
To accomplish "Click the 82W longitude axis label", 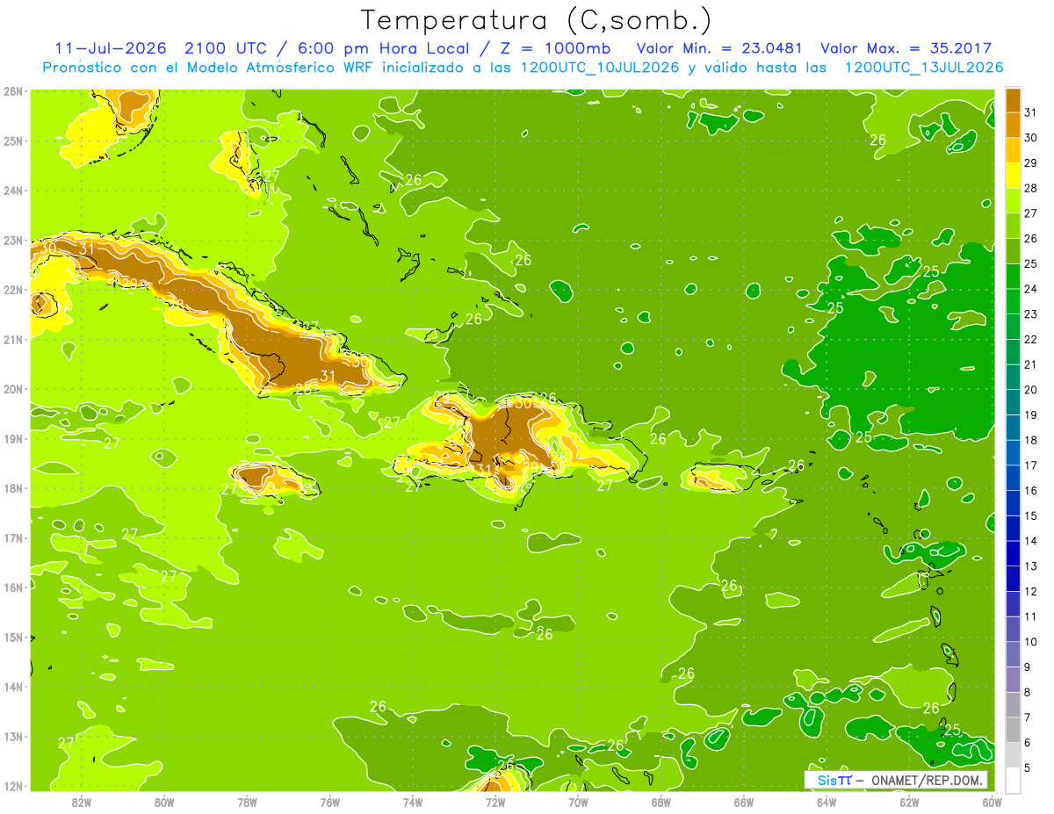I will click(x=82, y=802).
